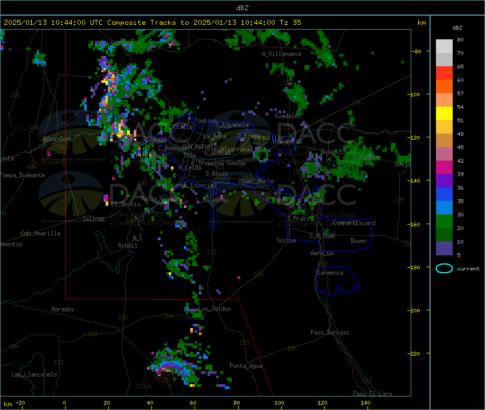The width and height of the screenshot is (485, 410).
Task: Click the 'Bowen' map label
Action: [358, 241]
